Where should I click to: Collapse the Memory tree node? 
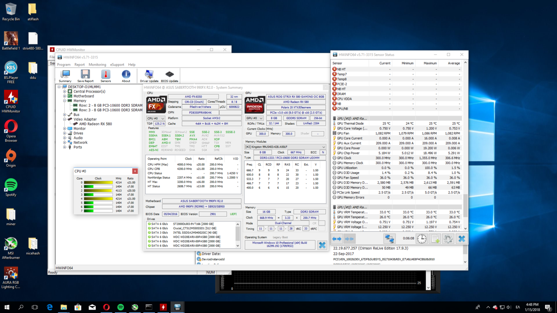click(64, 101)
